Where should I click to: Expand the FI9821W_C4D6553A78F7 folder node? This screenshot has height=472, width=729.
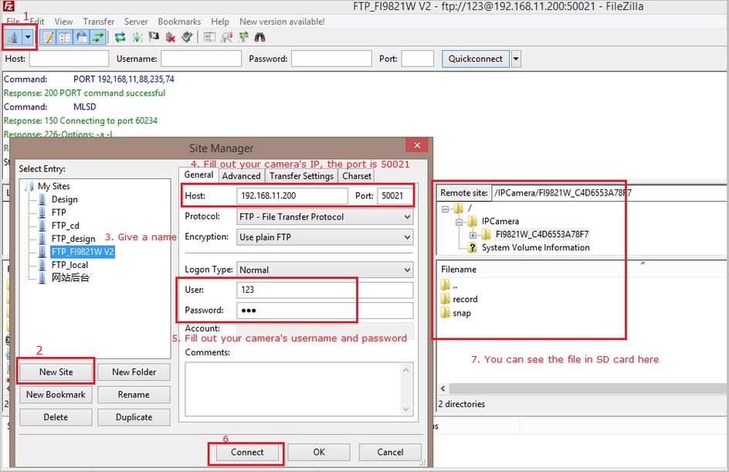[x=473, y=236]
